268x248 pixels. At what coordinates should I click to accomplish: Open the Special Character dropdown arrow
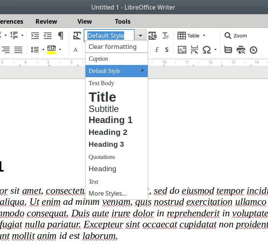coord(216,50)
